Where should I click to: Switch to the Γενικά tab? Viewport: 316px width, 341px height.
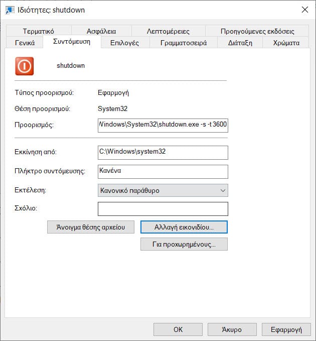(24, 43)
